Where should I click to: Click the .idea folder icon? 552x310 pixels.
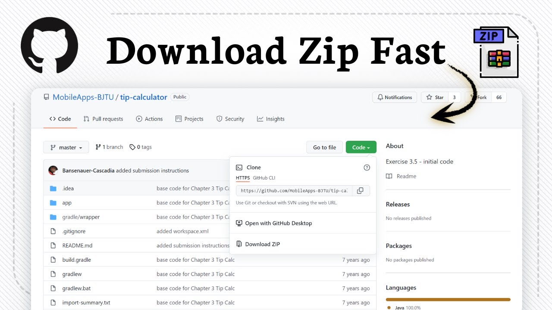click(53, 189)
